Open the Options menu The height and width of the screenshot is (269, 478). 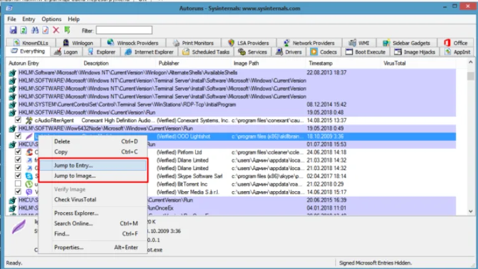coord(52,19)
